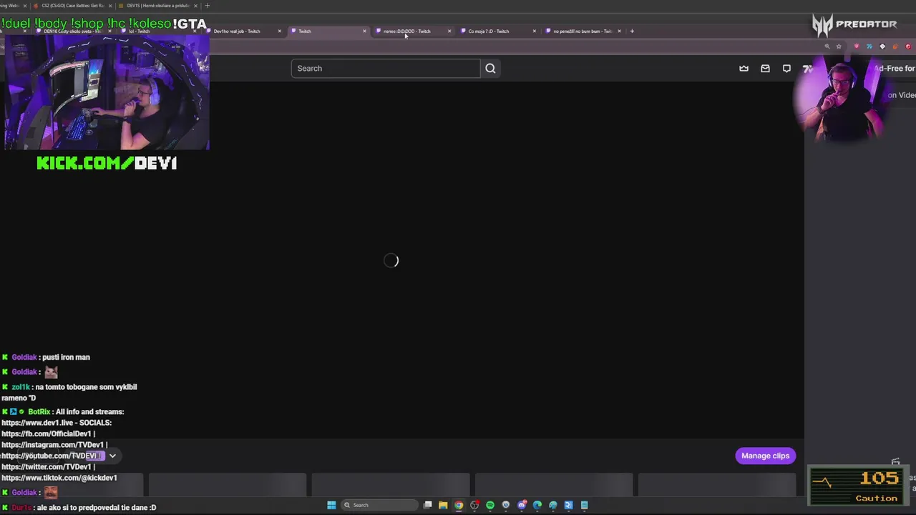This screenshot has height=515, width=916.
Task: Open Google Chrome from the taskbar
Action: pos(459,505)
